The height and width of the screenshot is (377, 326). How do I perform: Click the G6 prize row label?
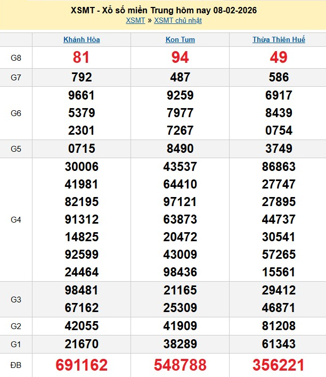pos(16,113)
